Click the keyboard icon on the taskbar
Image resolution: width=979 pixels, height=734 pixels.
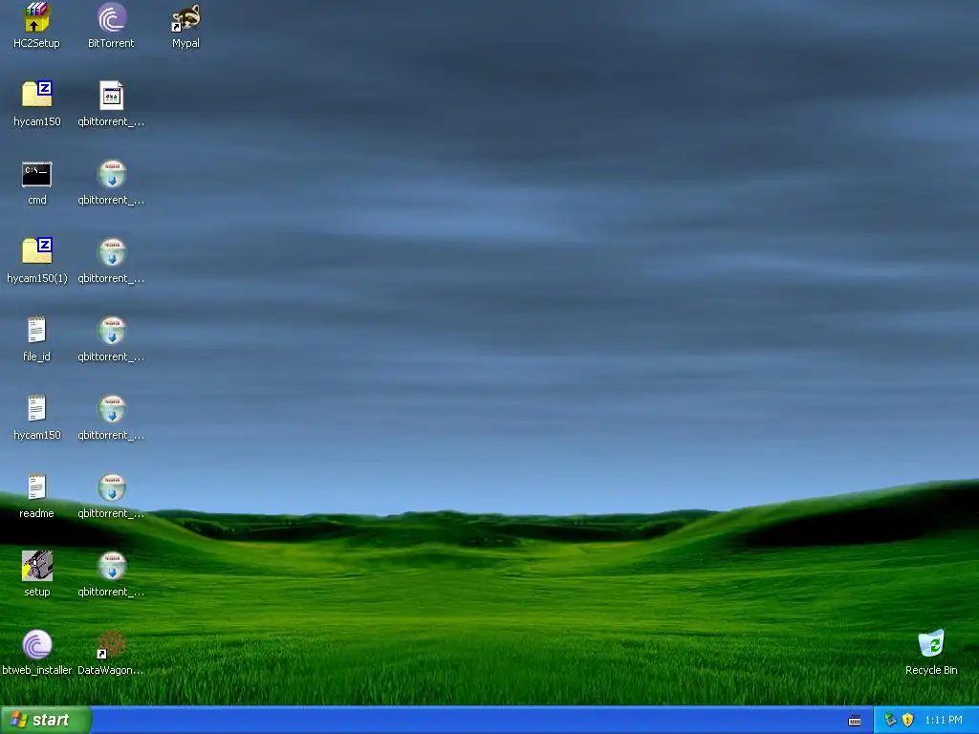click(855, 721)
